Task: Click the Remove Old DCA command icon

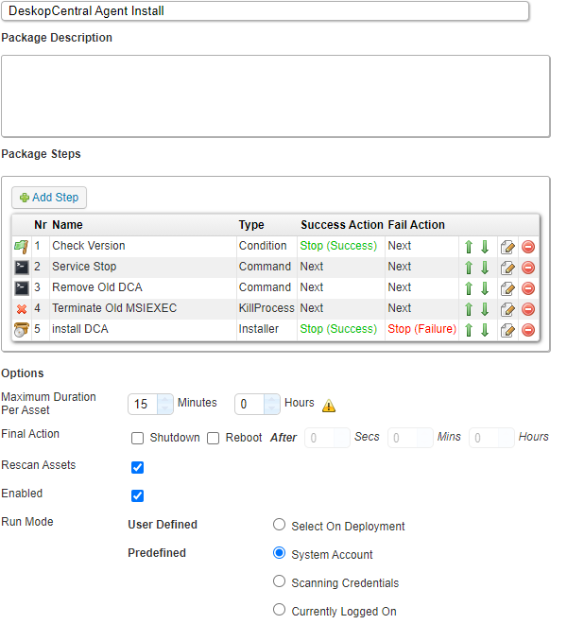Action: (x=22, y=288)
